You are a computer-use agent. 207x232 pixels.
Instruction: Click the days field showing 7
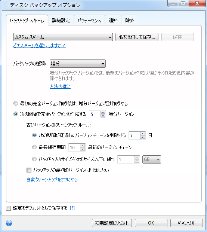point(134,135)
